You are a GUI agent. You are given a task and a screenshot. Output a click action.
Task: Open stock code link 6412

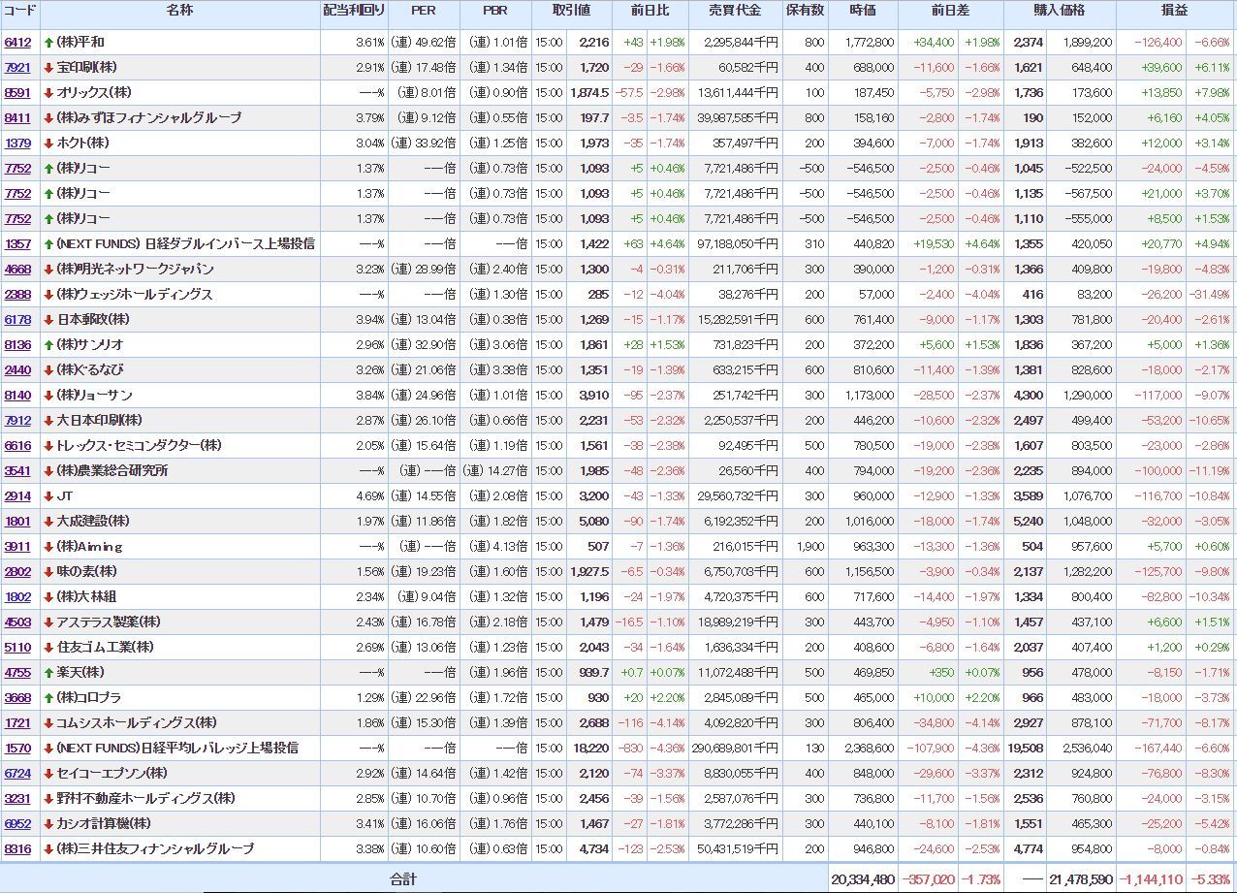coord(17,43)
